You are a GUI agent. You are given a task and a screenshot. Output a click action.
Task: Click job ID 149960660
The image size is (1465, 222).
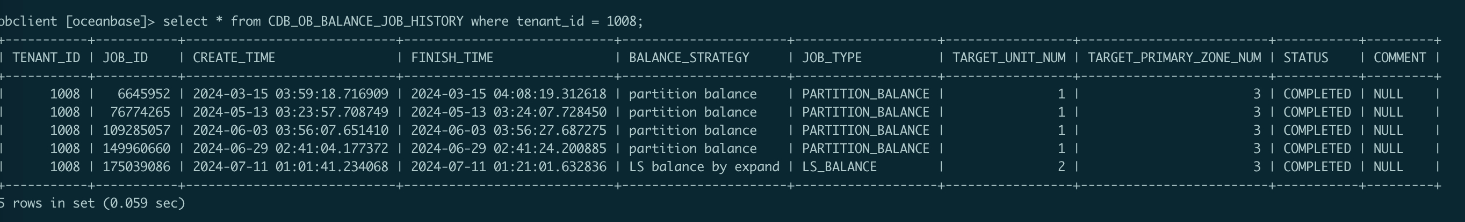pyautogui.click(x=136, y=148)
